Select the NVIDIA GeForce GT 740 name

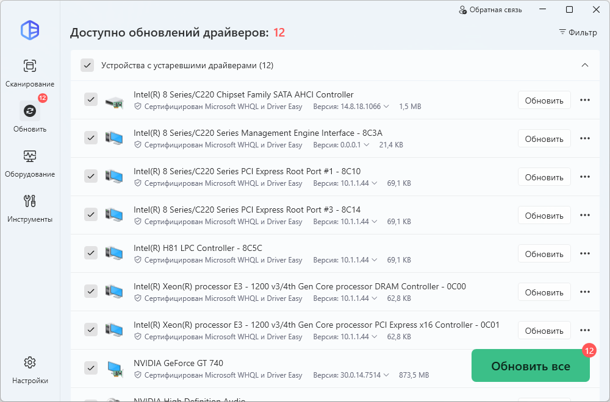point(178,363)
